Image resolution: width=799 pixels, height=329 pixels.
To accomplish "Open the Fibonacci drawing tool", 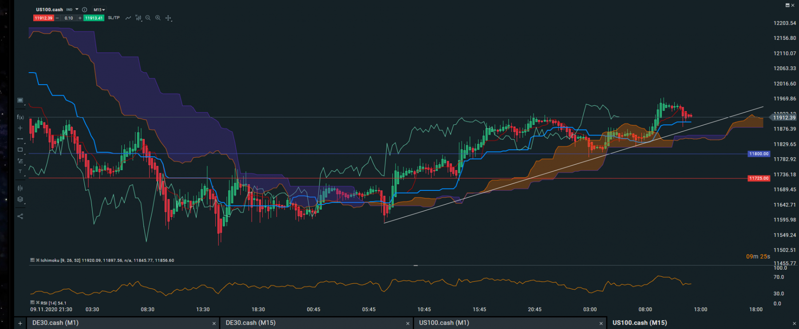I will pos(20,161).
